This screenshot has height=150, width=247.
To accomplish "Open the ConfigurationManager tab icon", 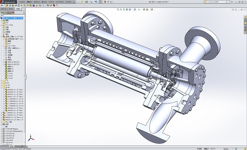I will click(x=9, y=13).
